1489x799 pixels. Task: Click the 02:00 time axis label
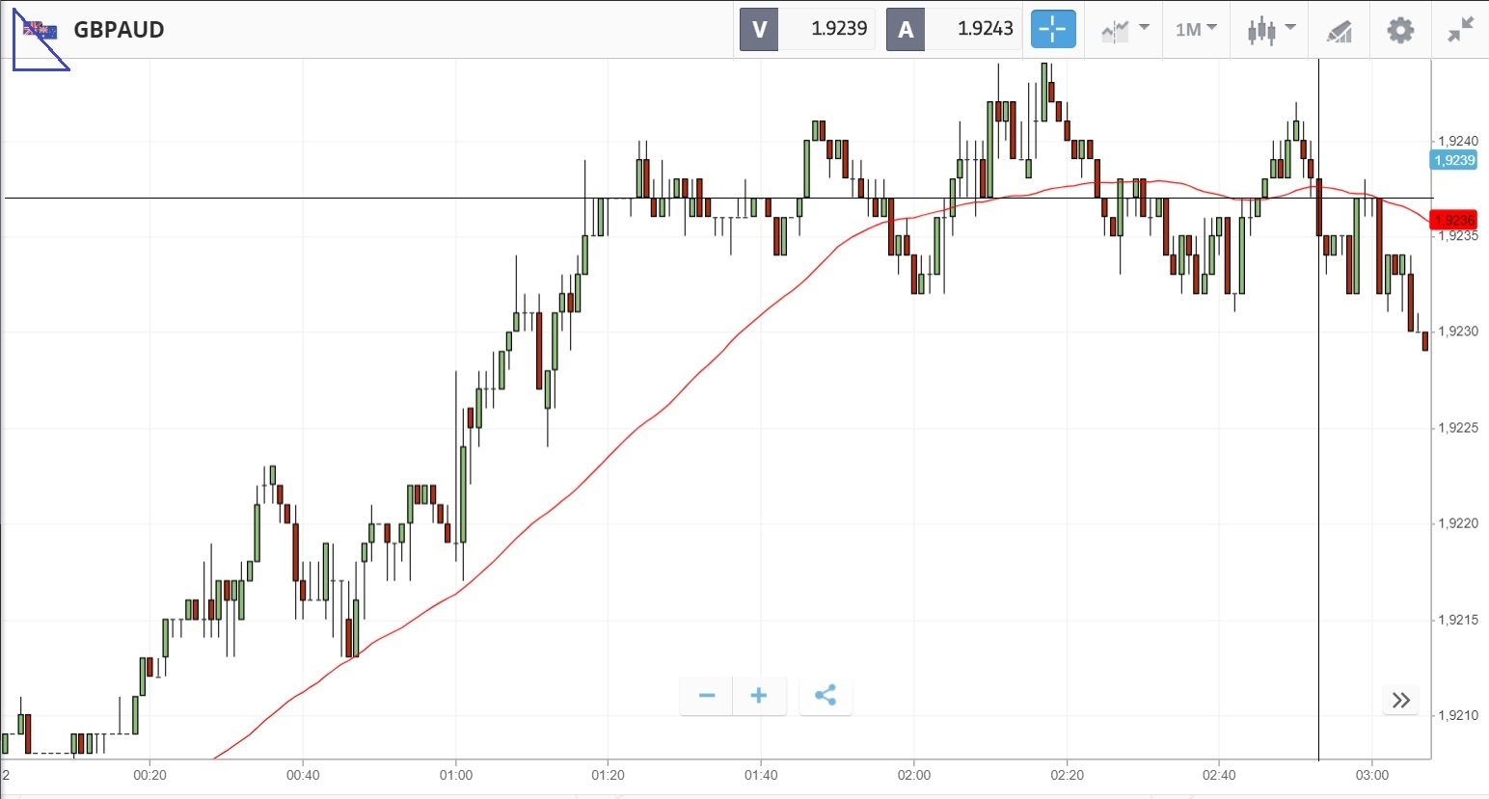pos(913,775)
